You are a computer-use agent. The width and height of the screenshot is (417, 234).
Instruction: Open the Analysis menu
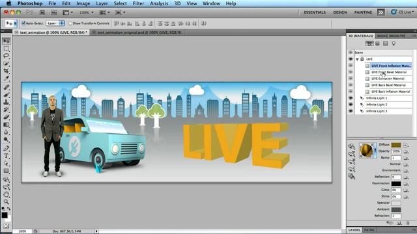click(159, 3)
